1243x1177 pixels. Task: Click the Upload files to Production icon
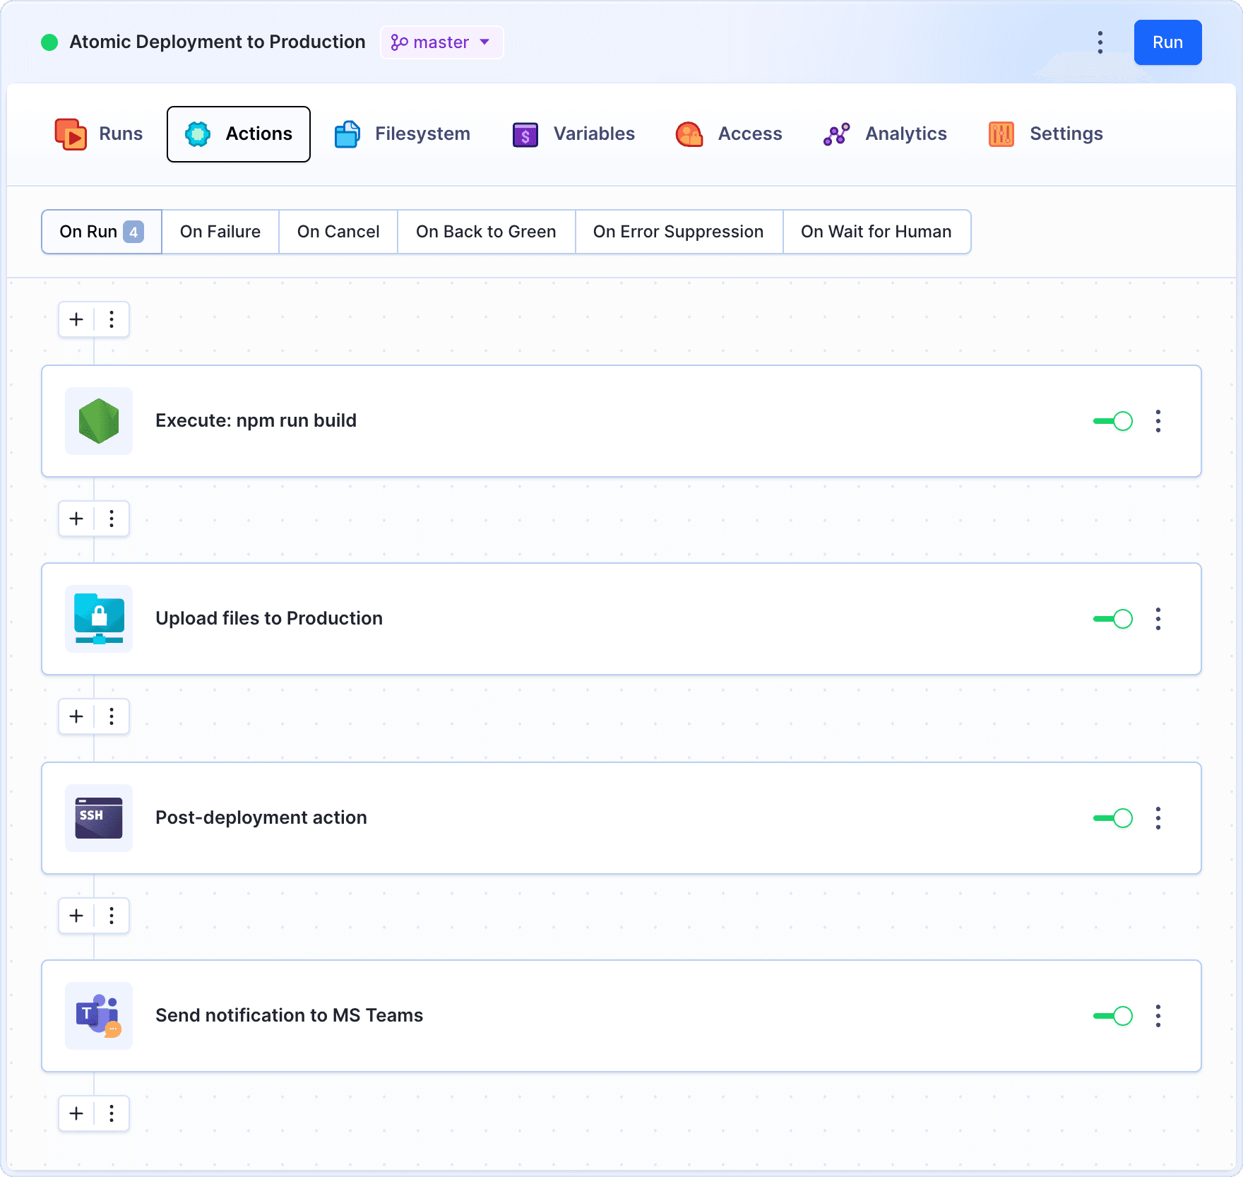(99, 619)
